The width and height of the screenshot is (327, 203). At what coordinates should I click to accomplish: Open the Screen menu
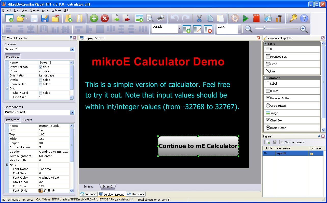click(x=35, y=10)
